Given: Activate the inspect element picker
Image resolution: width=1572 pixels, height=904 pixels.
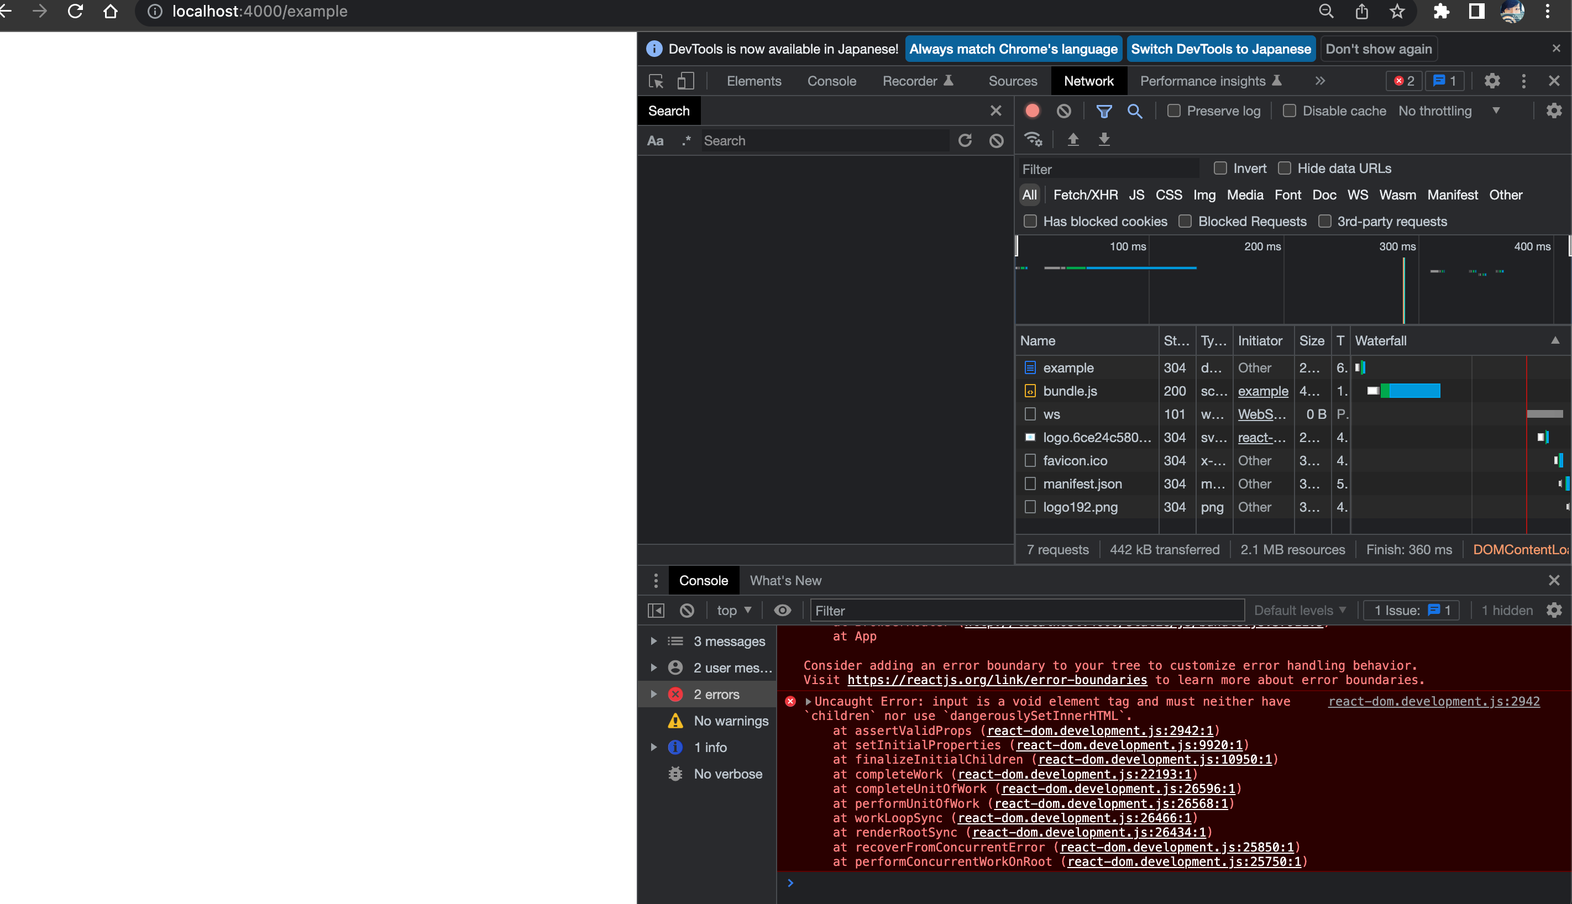Looking at the screenshot, I should pos(656,81).
